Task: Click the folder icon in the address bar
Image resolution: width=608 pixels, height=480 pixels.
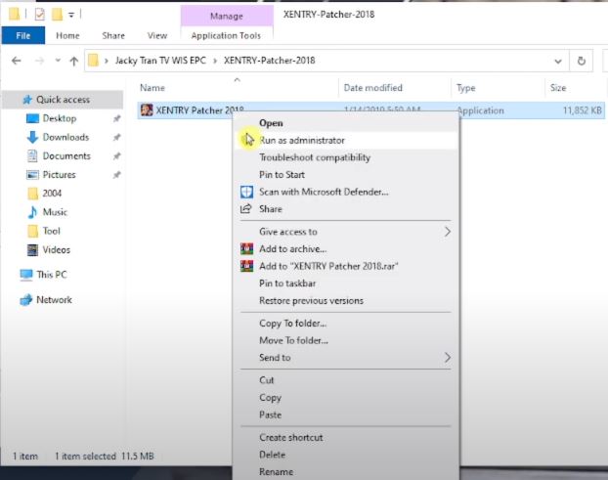Action: (x=93, y=61)
